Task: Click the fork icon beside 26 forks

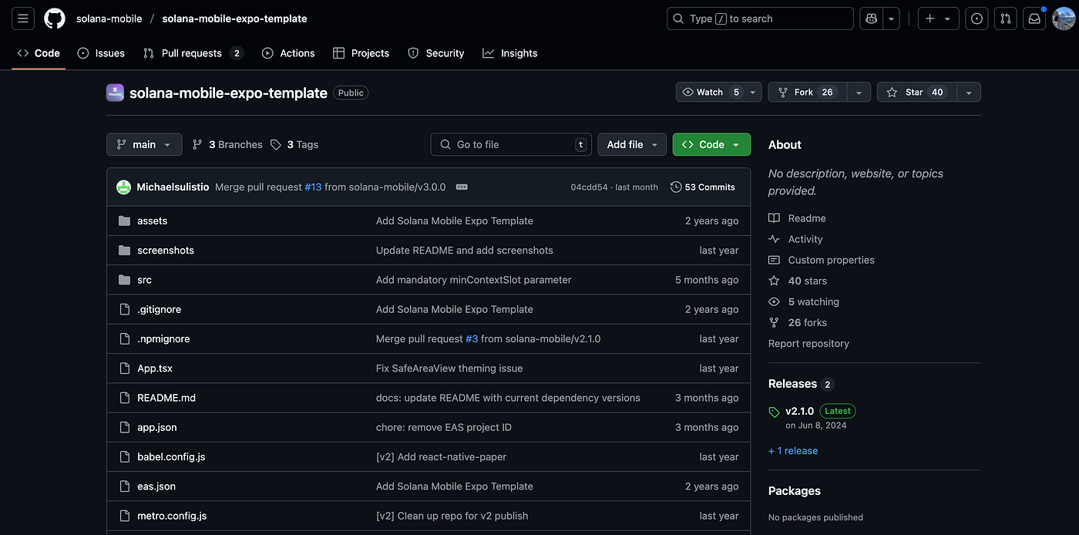Action: [775, 322]
